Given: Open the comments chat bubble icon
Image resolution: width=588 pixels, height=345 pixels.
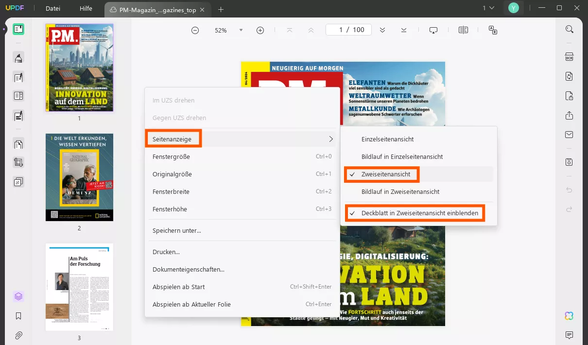Looking at the screenshot, I should coord(569,335).
